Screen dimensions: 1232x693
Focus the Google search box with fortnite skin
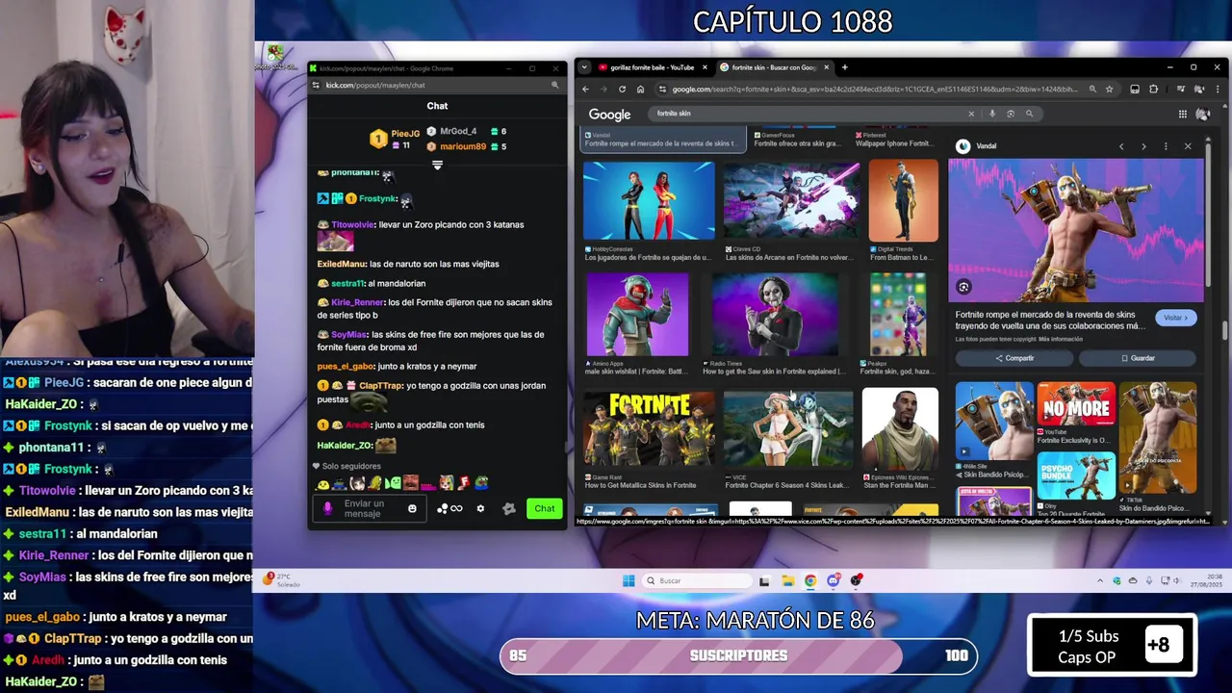pyautogui.click(x=808, y=114)
